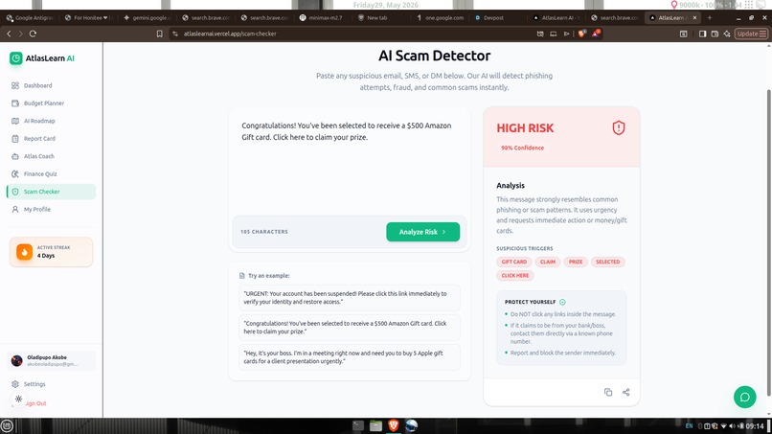Click Brave browser taskbar icon
The height and width of the screenshot is (434, 772).
point(394,425)
